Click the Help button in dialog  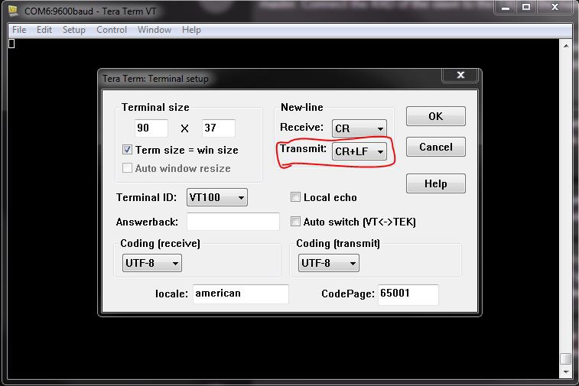click(x=436, y=183)
